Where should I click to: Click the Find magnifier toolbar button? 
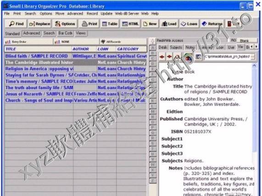pos(16,24)
